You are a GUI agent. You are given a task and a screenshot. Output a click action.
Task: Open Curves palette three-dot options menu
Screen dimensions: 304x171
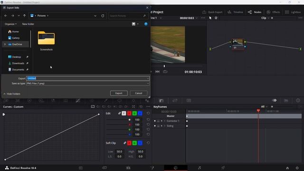point(148,106)
